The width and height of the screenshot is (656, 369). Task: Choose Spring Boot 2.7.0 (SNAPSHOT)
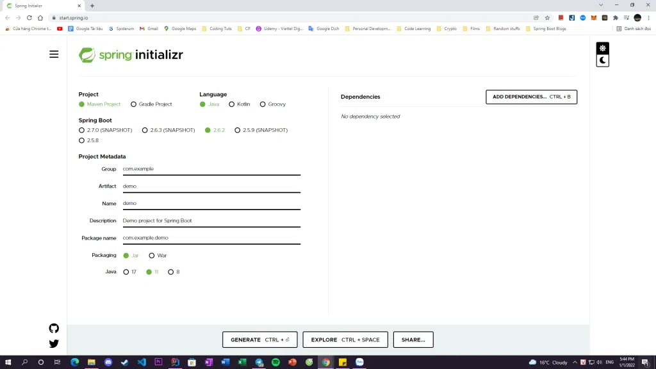tap(106, 130)
